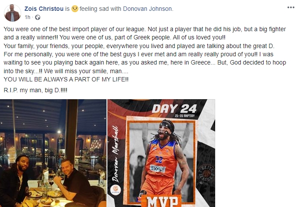Click the vertical "Donovan Marshall" text
This screenshot has width=297, height=207.
[x=116, y=154]
